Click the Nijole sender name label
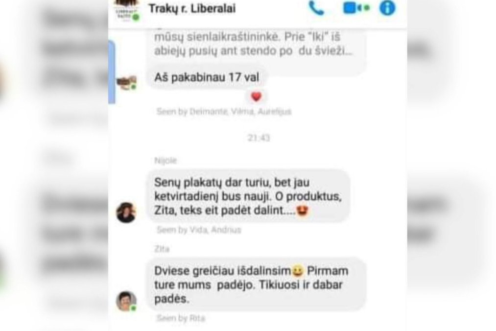Viewport: 496px width, 331px height. (165, 161)
